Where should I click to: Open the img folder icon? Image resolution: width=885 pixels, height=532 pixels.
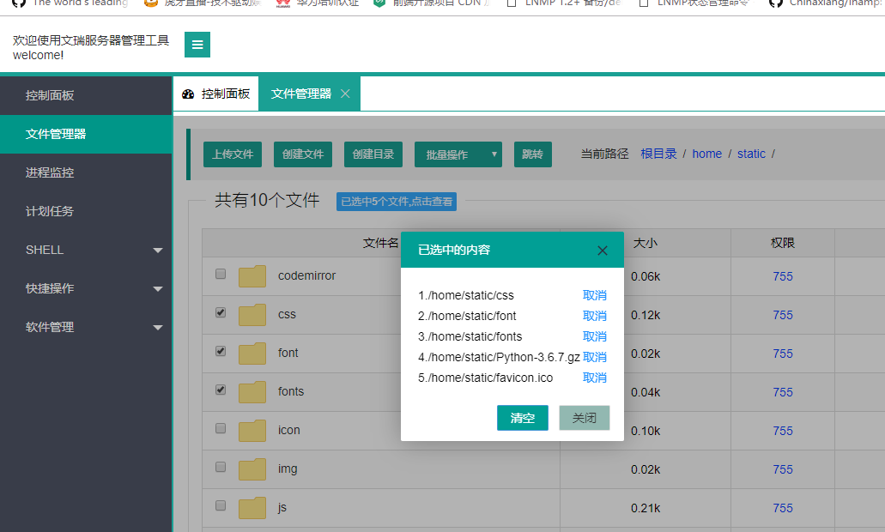[252, 468]
